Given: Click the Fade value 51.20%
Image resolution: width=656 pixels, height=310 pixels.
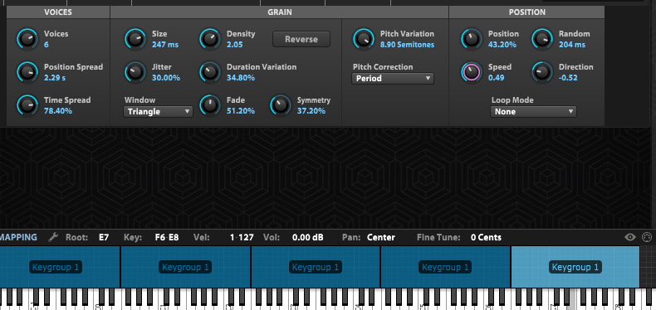Looking at the screenshot, I should point(241,111).
